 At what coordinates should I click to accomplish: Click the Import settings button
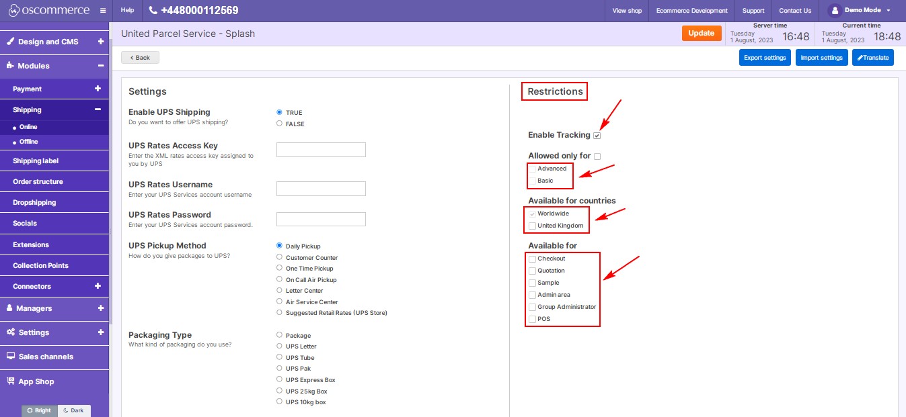tap(821, 58)
